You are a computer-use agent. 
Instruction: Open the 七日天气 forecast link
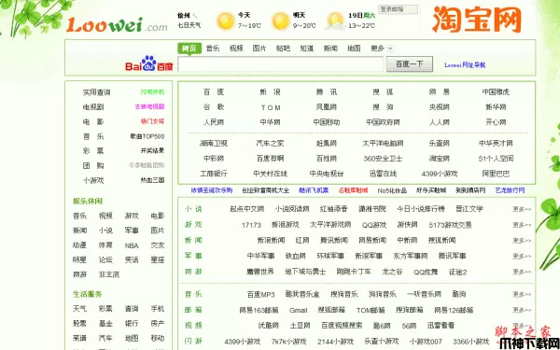coord(189,25)
